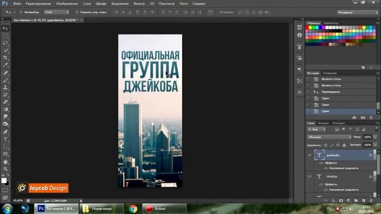Pick the red swatch in Образцы
Viewport: 381px width, 214px height.
click(307, 28)
